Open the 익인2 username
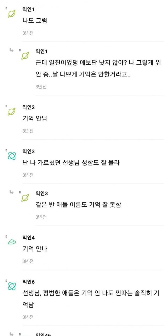The height and width of the screenshot is (336, 168). tap(29, 107)
